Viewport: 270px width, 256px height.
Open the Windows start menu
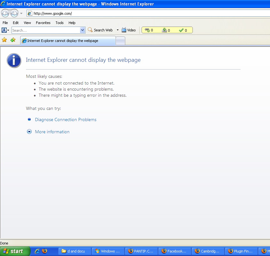(x=15, y=251)
